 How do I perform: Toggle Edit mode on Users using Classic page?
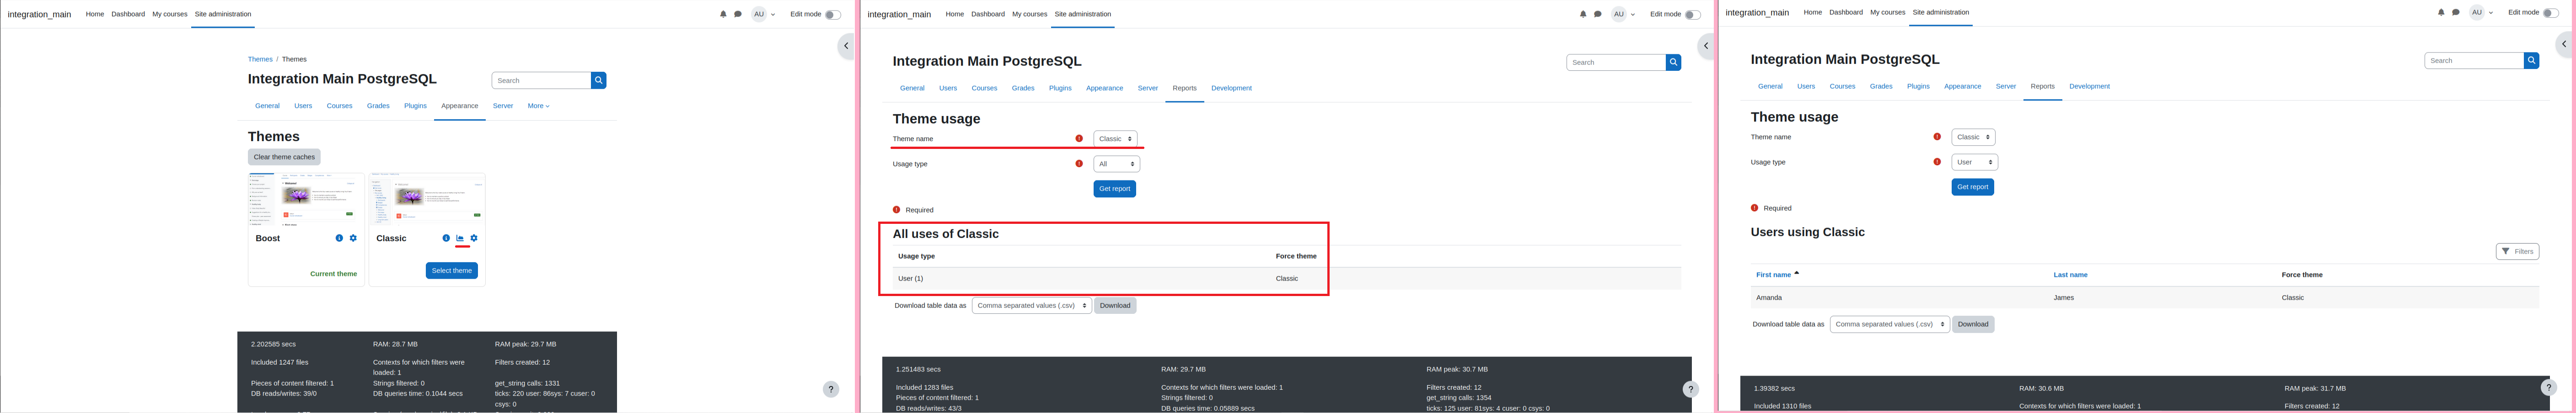tap(2550, 12)
